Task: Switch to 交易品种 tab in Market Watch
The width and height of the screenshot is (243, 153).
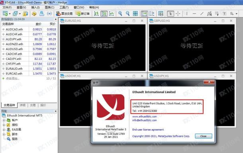Action: coord(9,105)
